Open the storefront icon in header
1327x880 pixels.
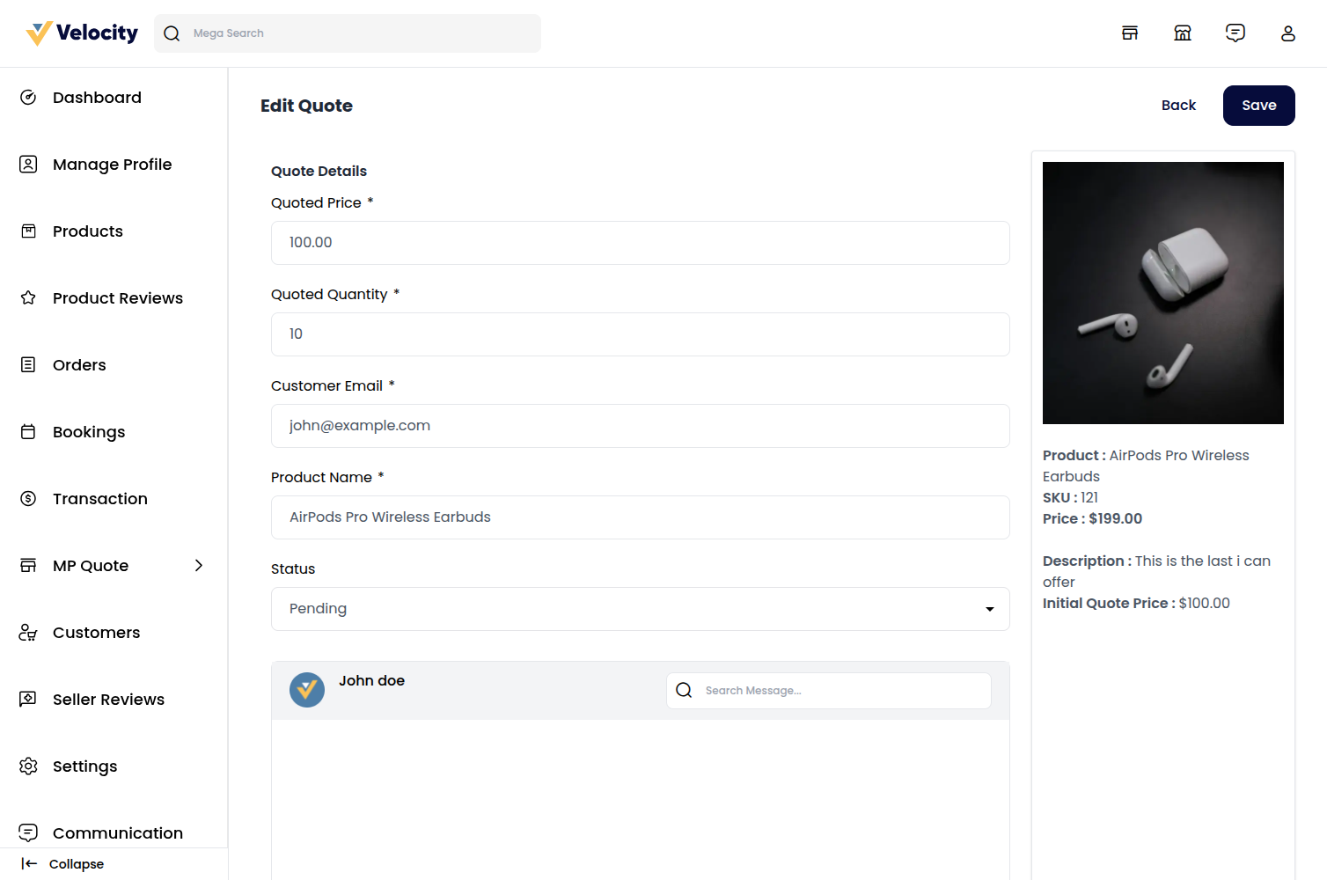tap(1130, 33)
